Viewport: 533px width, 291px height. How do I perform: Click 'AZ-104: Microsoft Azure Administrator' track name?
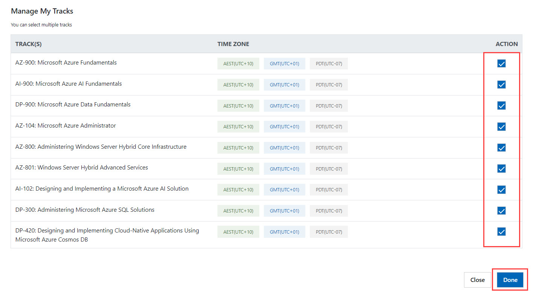click(66, 126)
